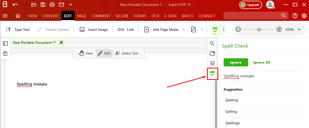Send by email envelope icon
This screenshot has height=128, width=309.
(61, 5)
